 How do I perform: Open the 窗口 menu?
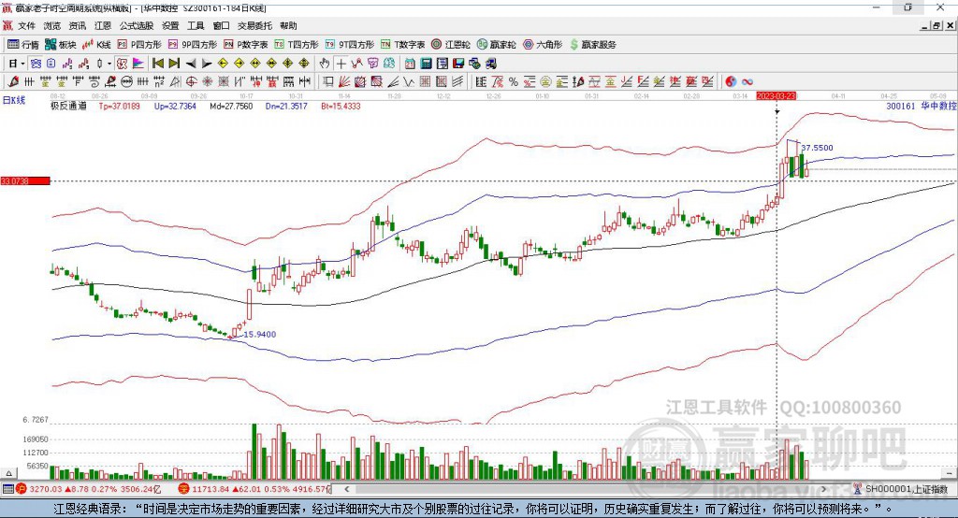point(221,25)
